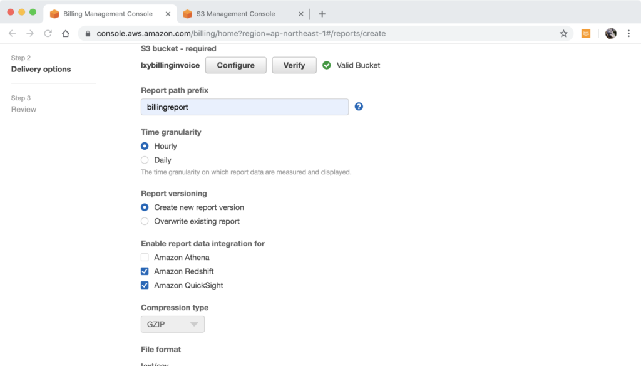Enable Amazon Athena integration checkbox
Viewport: 641px width, 366px height.
tap(145, 258)
